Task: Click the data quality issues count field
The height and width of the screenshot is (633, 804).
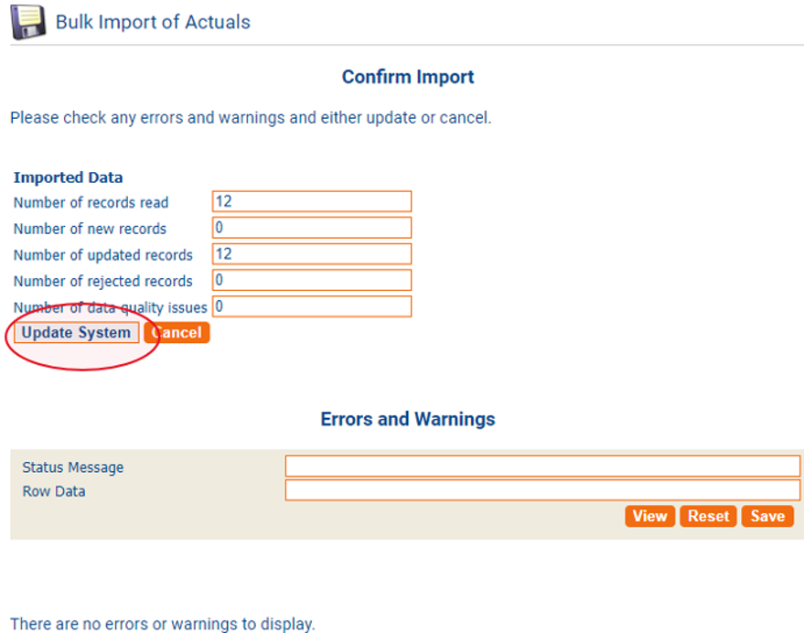Action: (x=311, y=306)
